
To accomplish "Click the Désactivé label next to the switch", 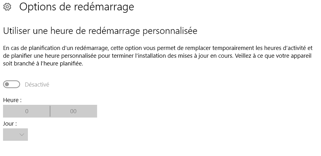I will pos(37,84).
